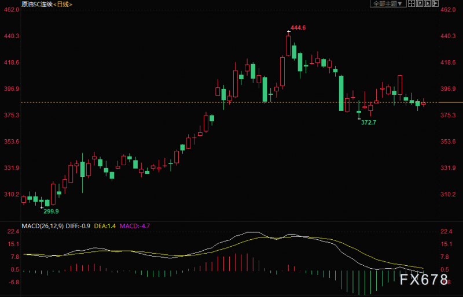Click the 7.8 MACD left axis label
This screenshot has height=297, width=463.
point(15,257)
